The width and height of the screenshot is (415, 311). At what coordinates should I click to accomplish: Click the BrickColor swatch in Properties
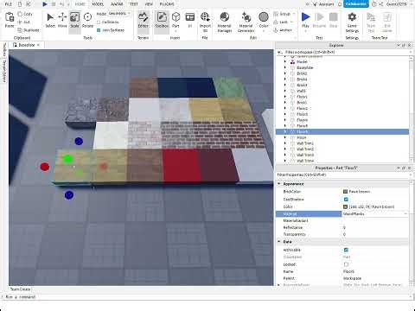pyautogui.click(x=345, y=192)
